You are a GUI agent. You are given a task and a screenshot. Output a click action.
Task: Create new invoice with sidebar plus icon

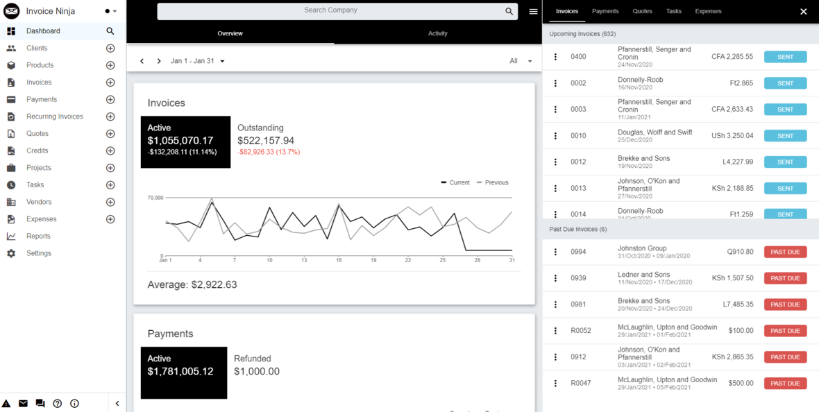(110, 83)
